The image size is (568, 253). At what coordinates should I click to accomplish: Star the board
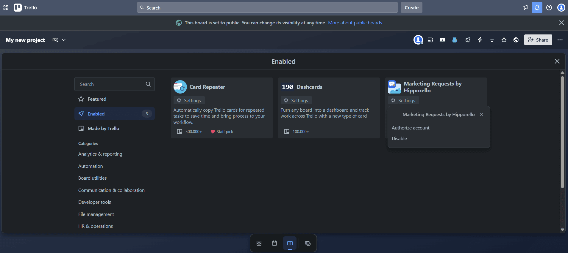click(504, 40)
